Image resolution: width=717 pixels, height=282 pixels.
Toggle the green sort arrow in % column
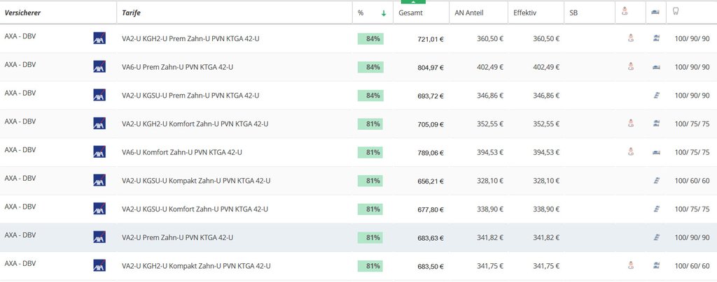point(383,13)
